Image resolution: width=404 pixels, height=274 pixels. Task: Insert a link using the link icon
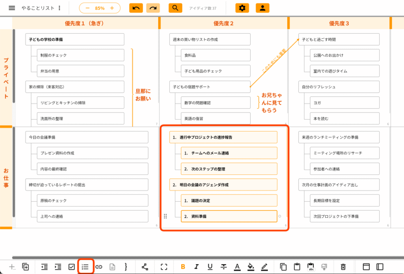pos(99,267)
